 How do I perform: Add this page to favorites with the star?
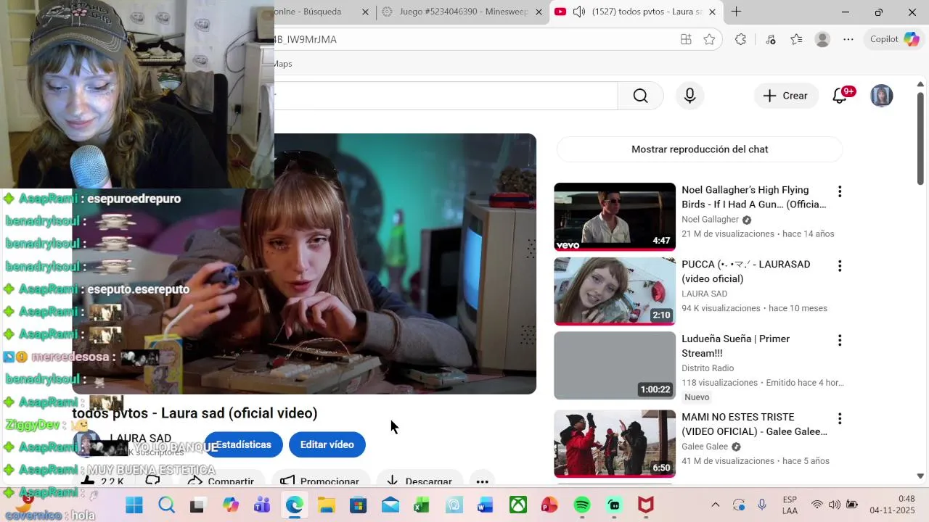[709, 39]
